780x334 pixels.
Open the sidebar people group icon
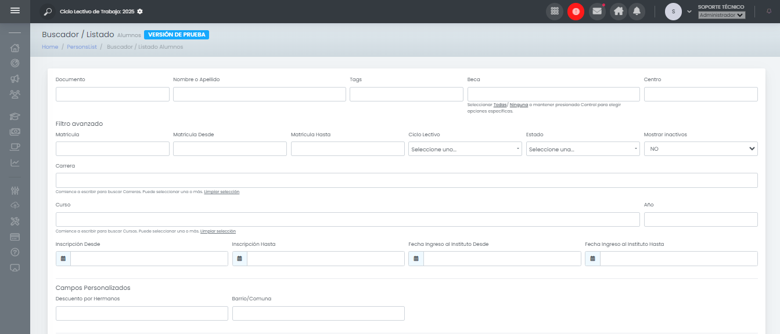[15, 93]
